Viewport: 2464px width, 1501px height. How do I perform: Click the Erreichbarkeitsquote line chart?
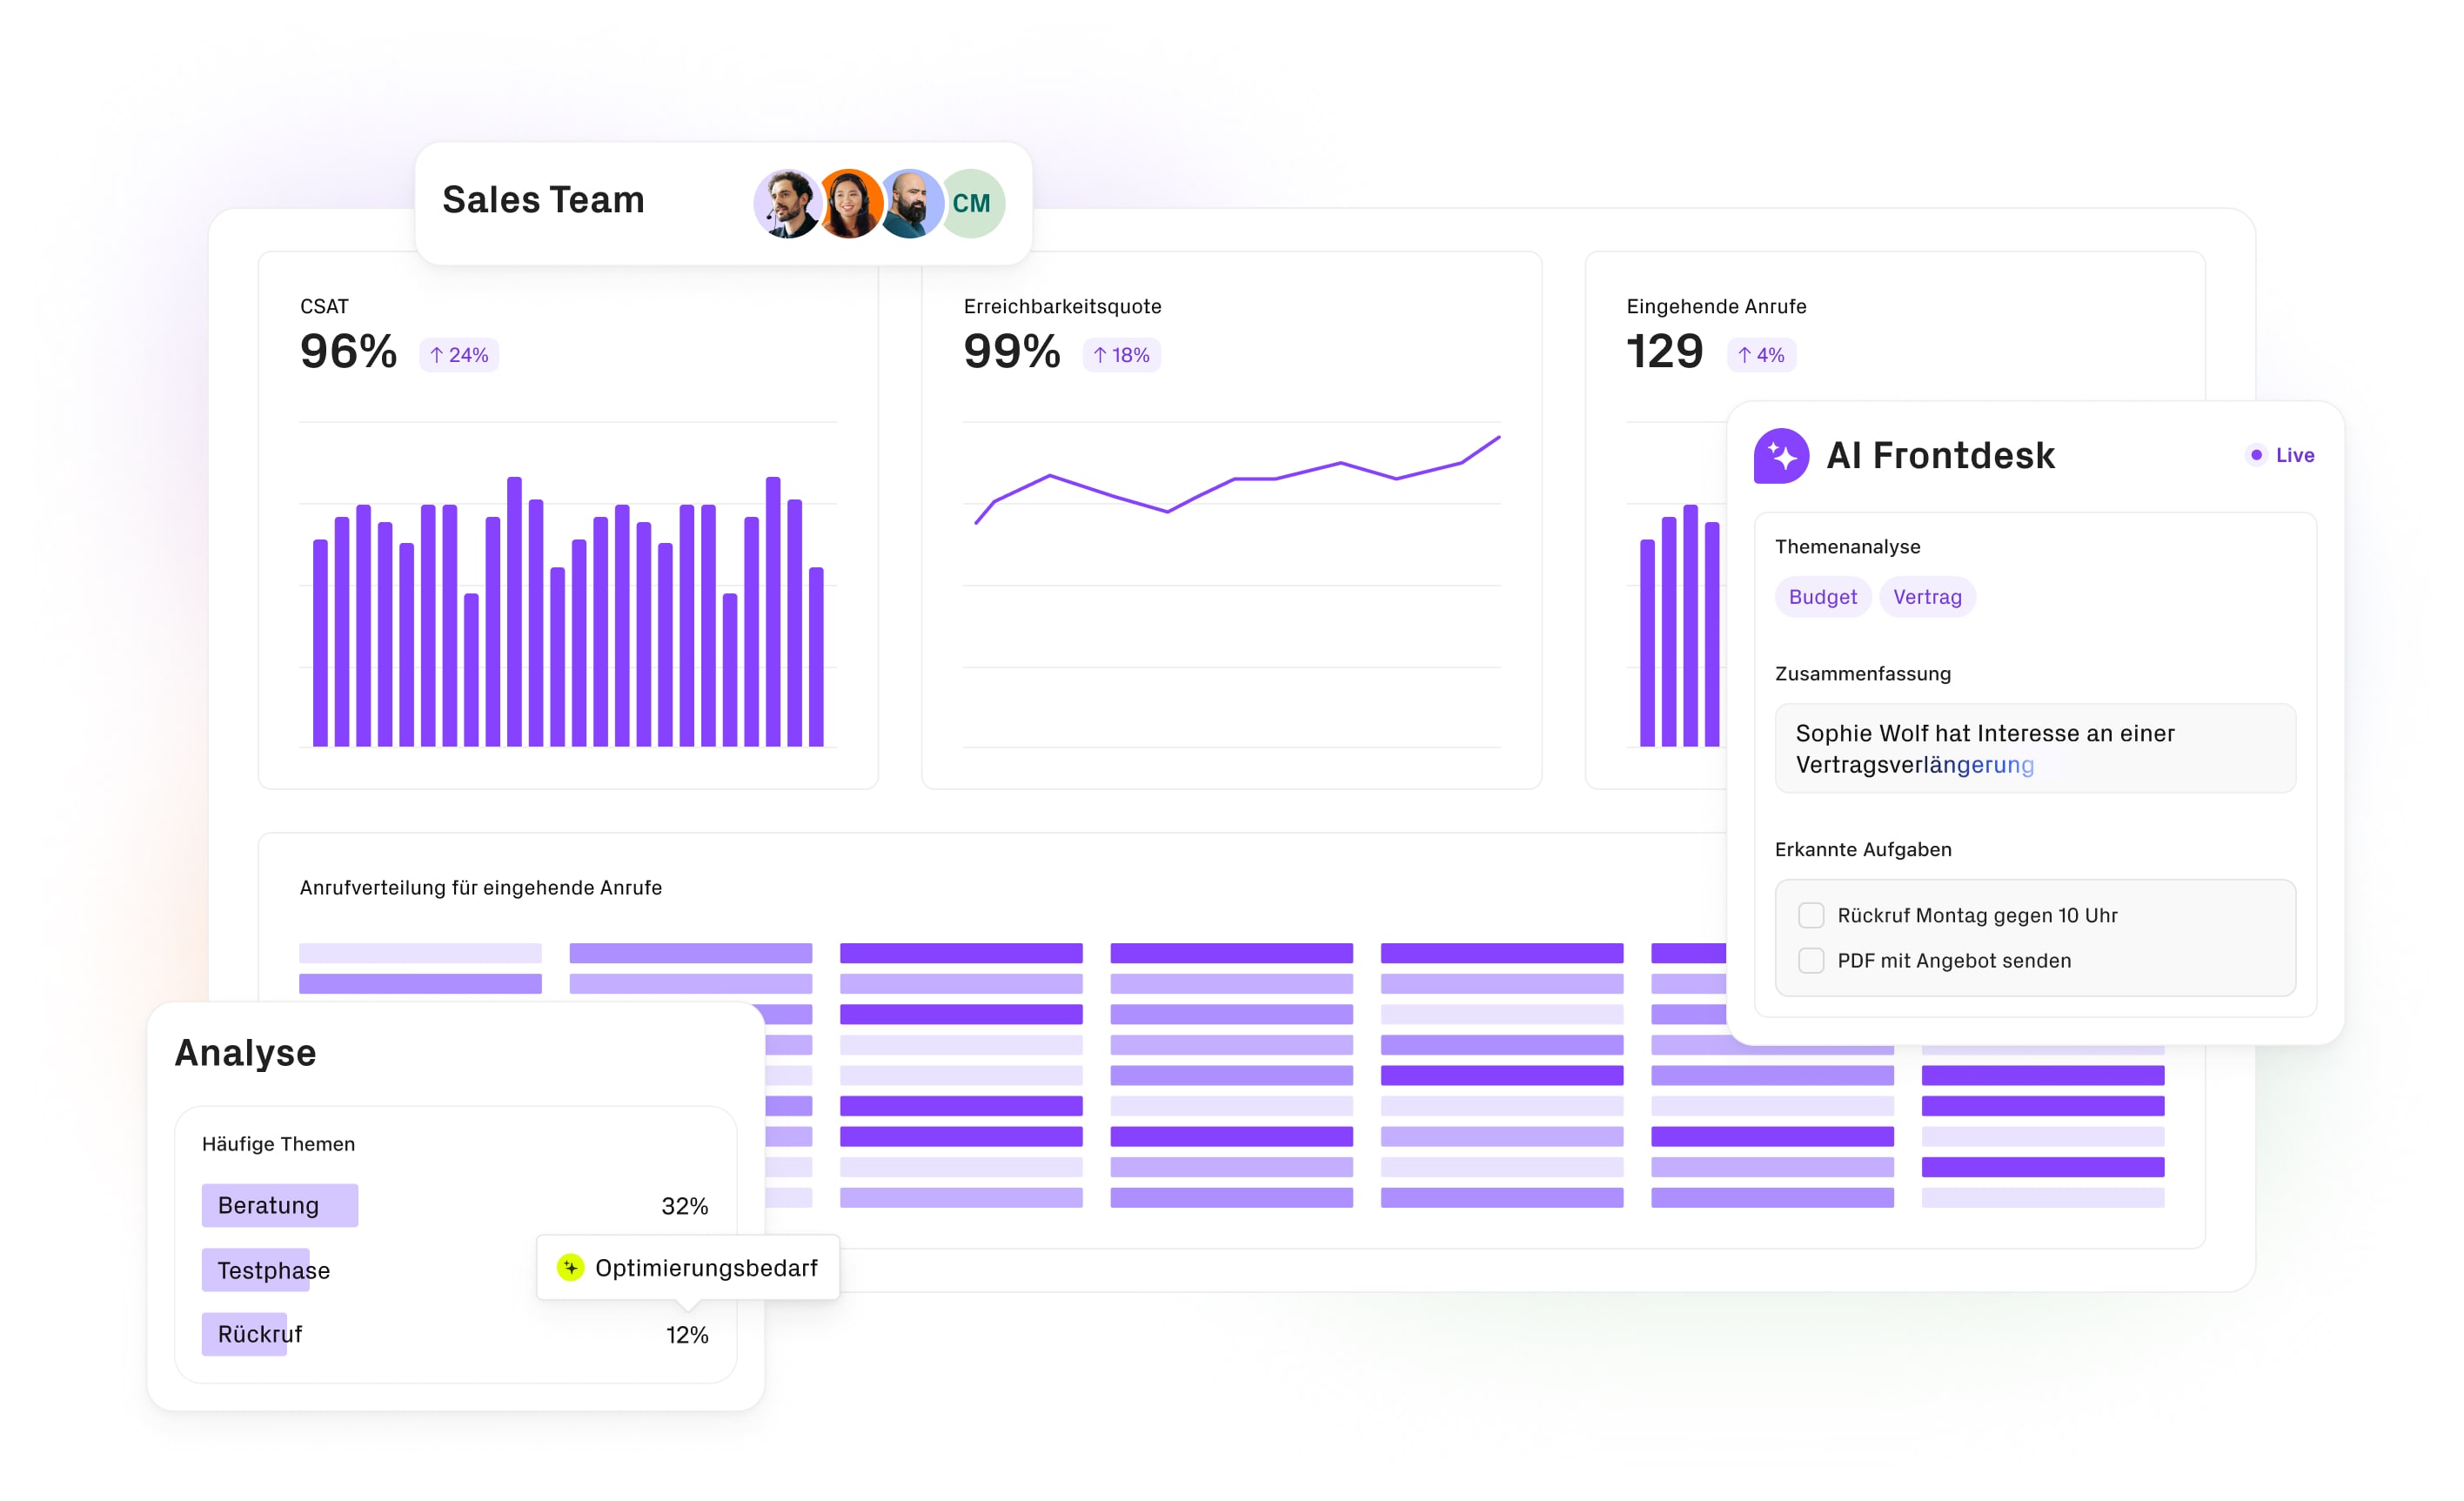point(1231,584)
